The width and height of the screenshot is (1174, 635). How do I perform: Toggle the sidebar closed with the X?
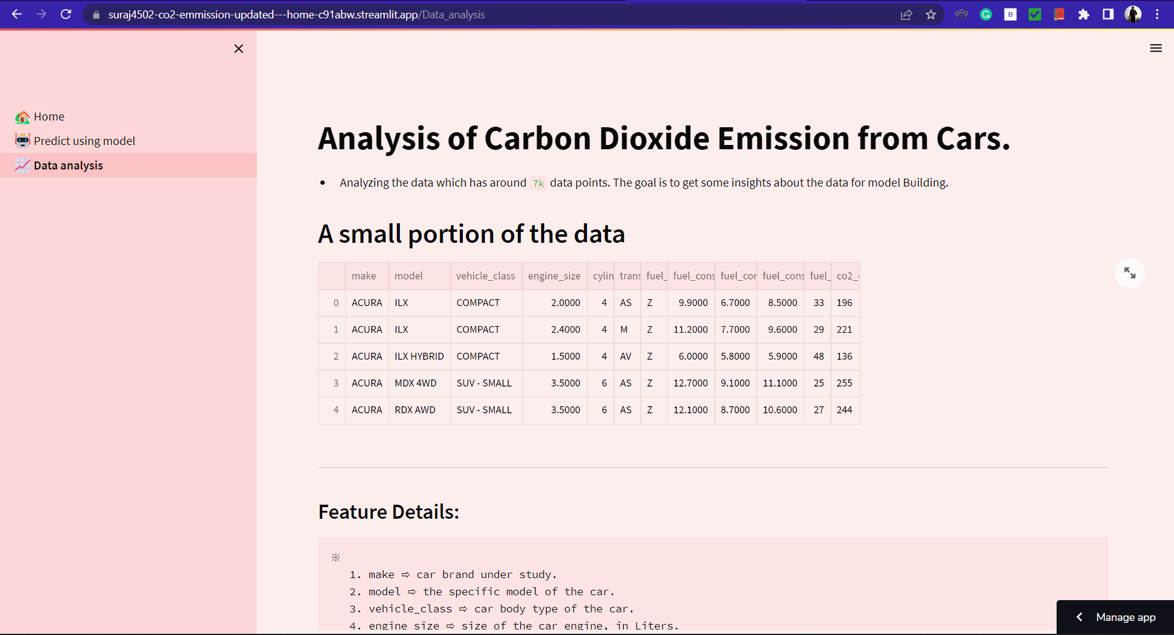click(238, 49)
